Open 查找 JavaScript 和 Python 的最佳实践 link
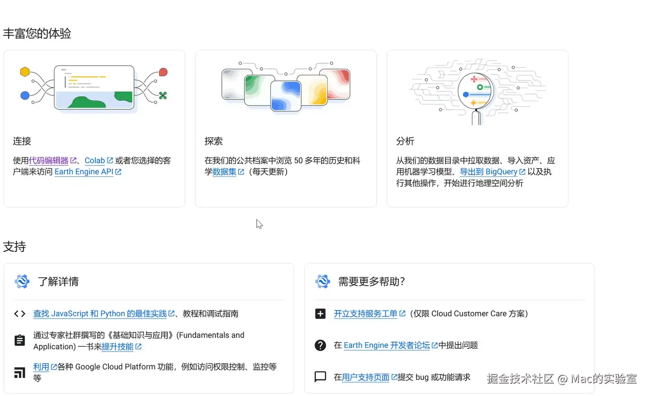 pos(100,314)
